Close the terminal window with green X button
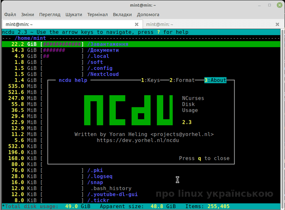 point(279,5)
